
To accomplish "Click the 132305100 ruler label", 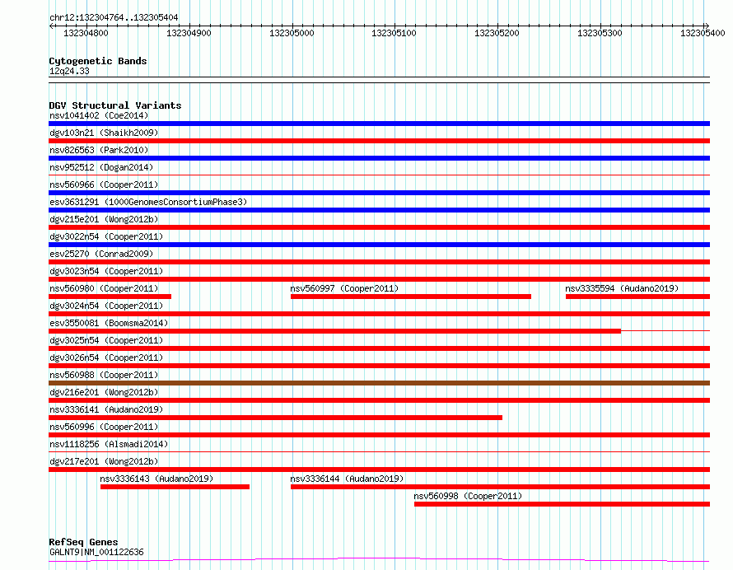I will point(394,33).
